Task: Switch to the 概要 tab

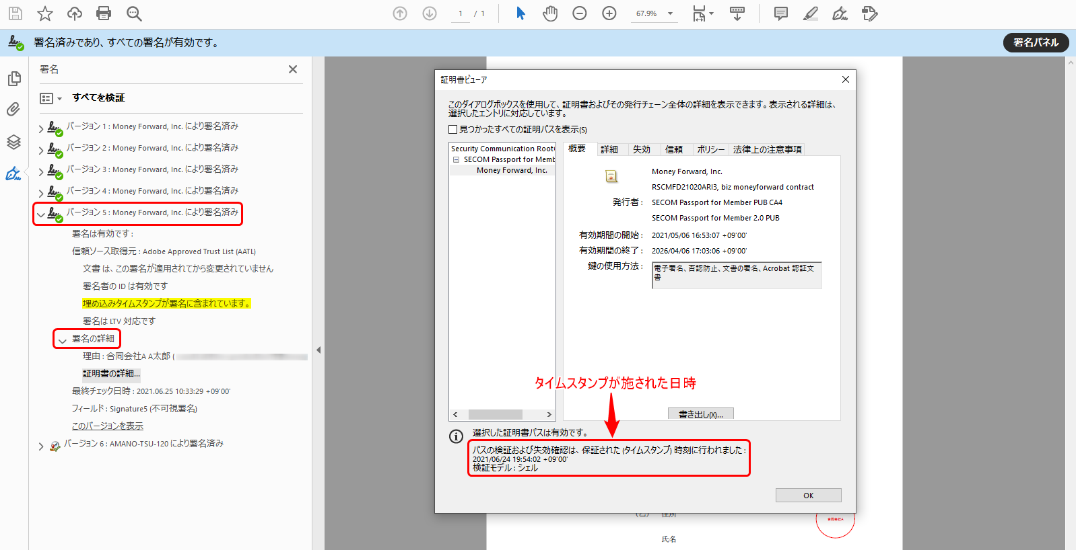Action: 577,149
